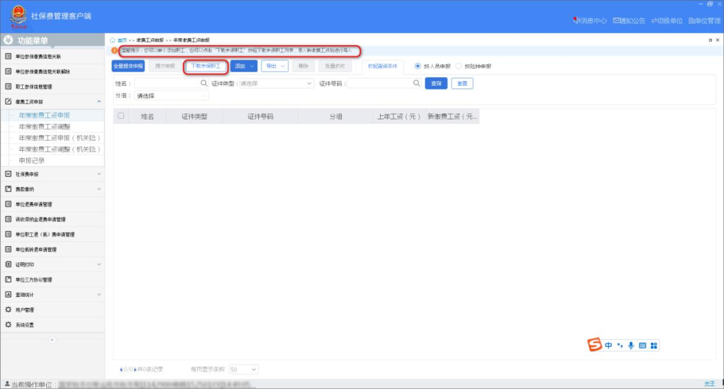724x389 pixels.
Task: Open 年度缴费工资调整 in sidebar submenu
Action: 44,127
